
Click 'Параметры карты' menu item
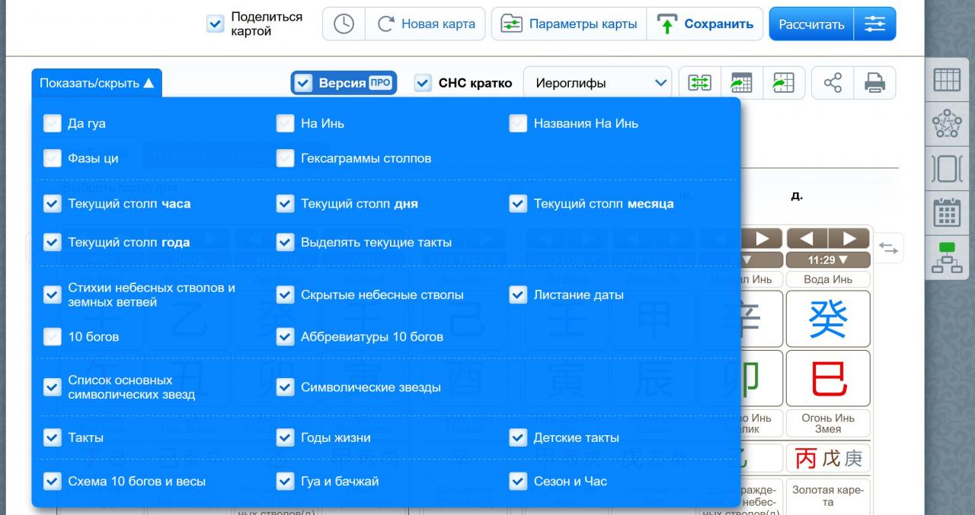click(569, 24)
